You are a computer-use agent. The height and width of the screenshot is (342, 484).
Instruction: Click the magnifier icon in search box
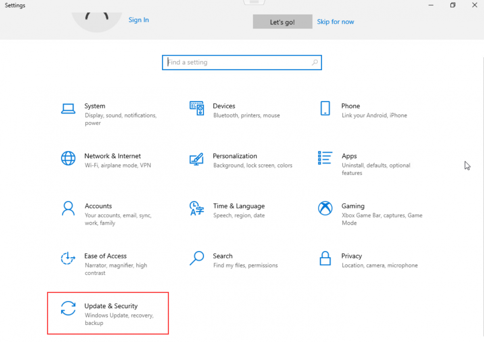pyautogui.click(x=315, y=63)
